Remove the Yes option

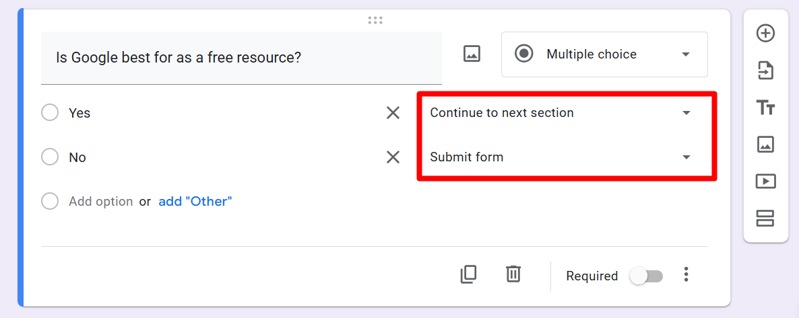tap(393, 113)
